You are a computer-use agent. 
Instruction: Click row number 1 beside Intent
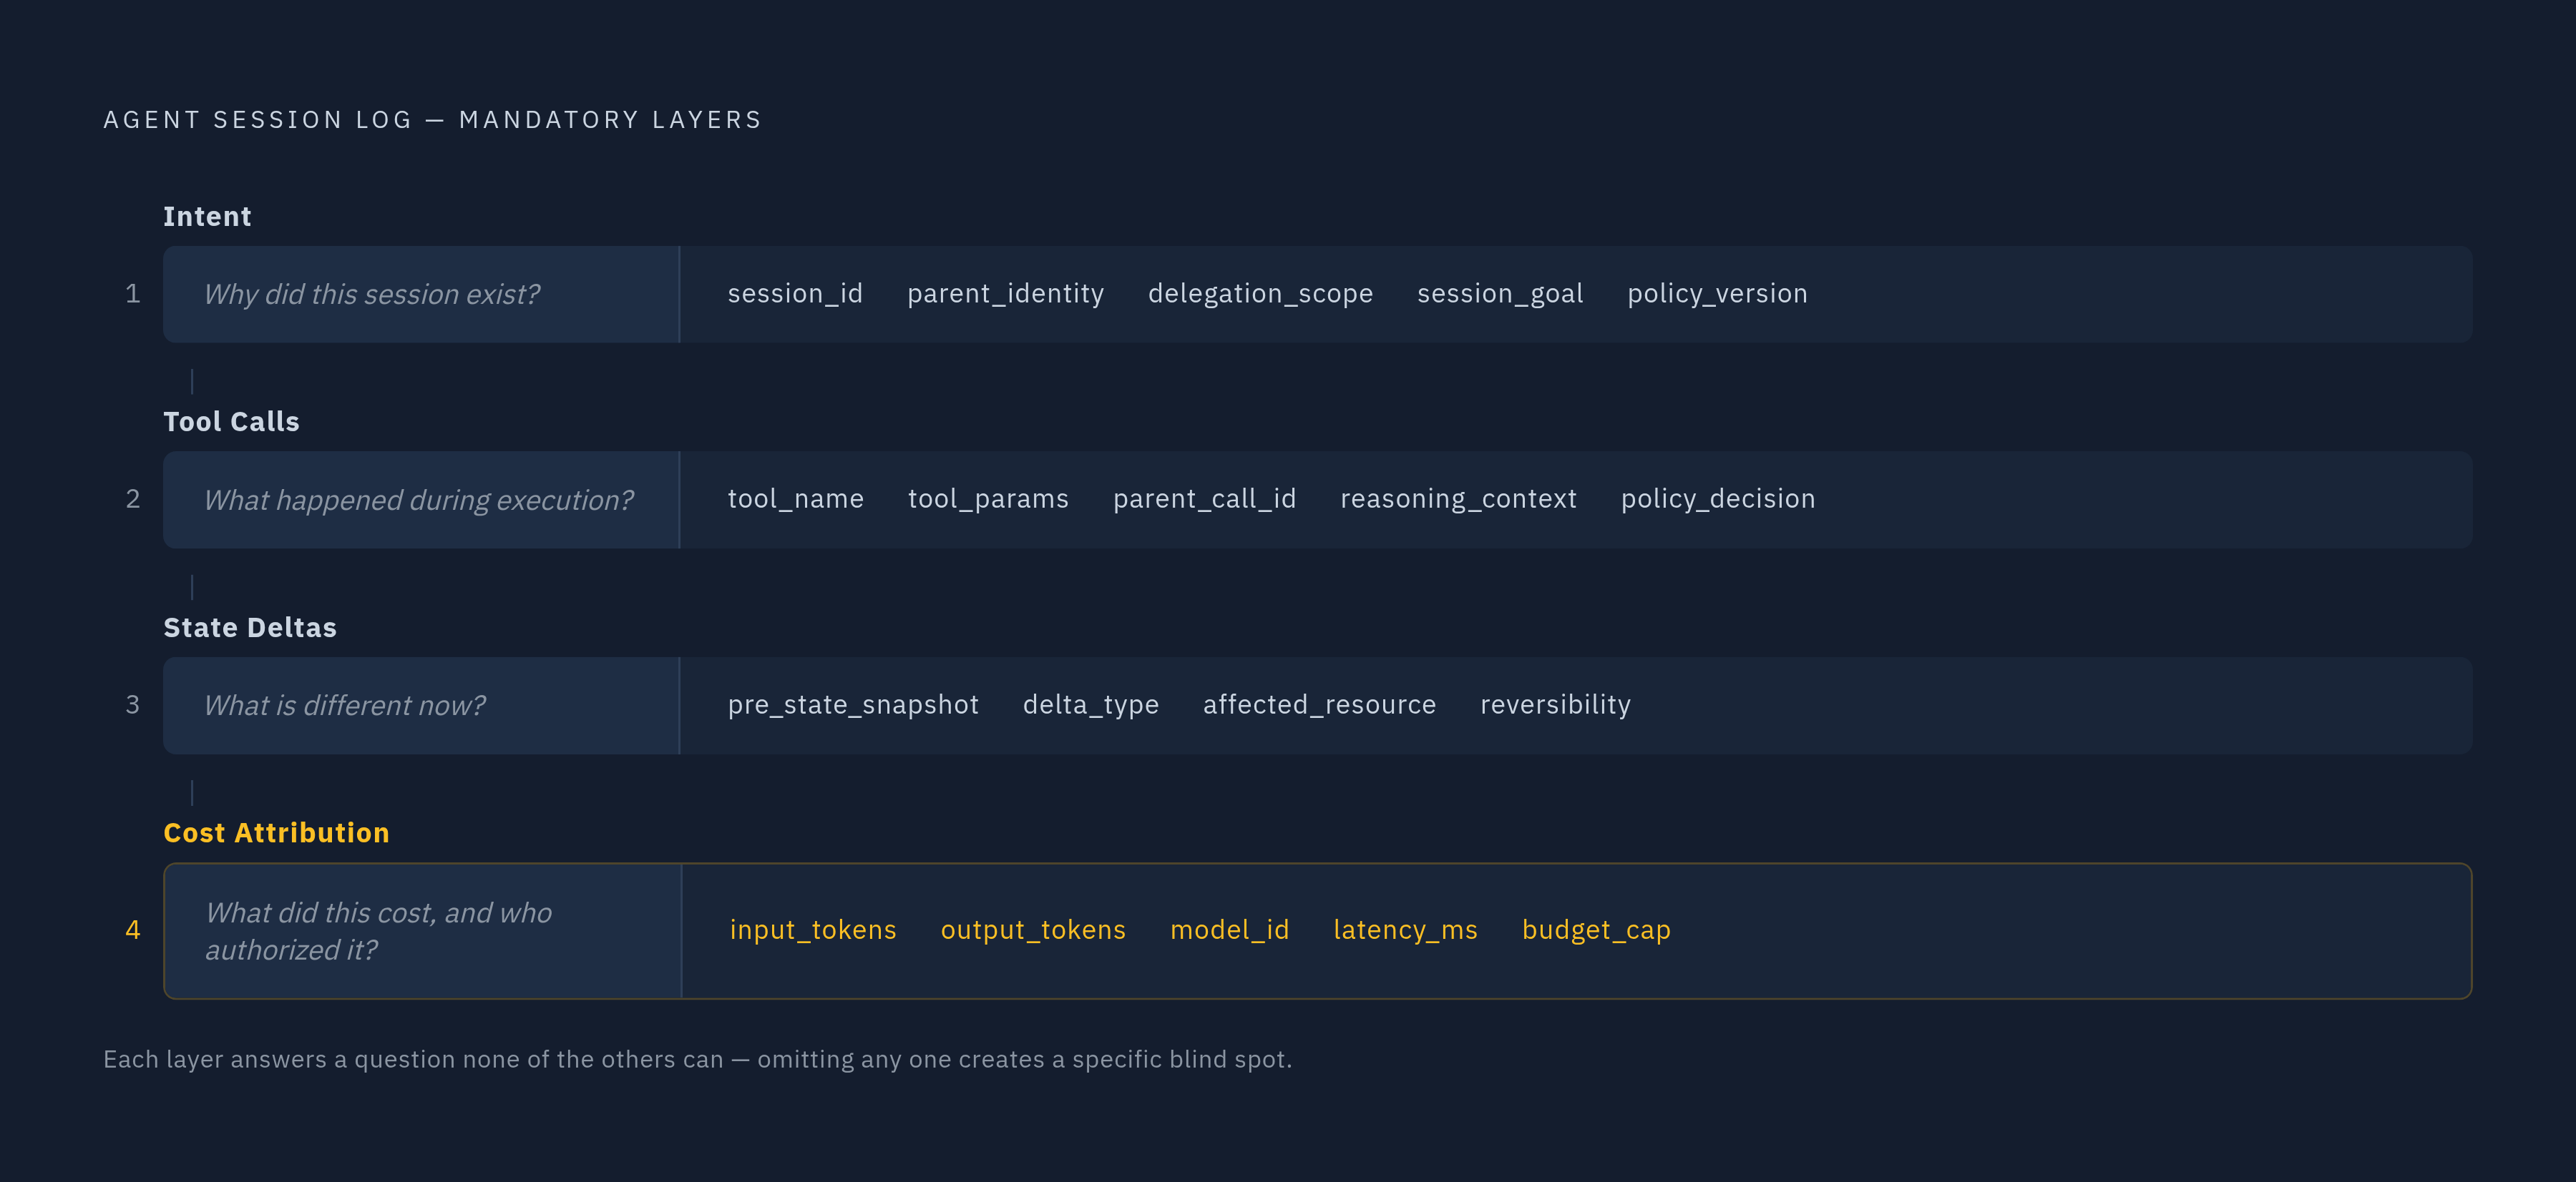click(x=132, y=294)
